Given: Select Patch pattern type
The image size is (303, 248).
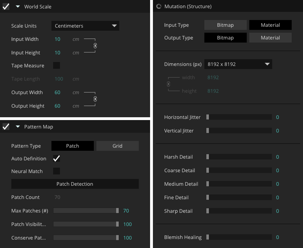Looking at the screenshot, I should click(72, 146).
